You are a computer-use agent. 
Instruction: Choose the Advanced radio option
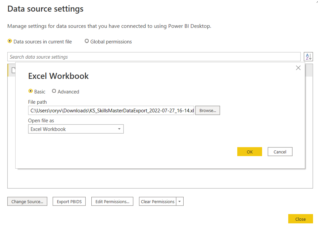(x=54, y=91)
